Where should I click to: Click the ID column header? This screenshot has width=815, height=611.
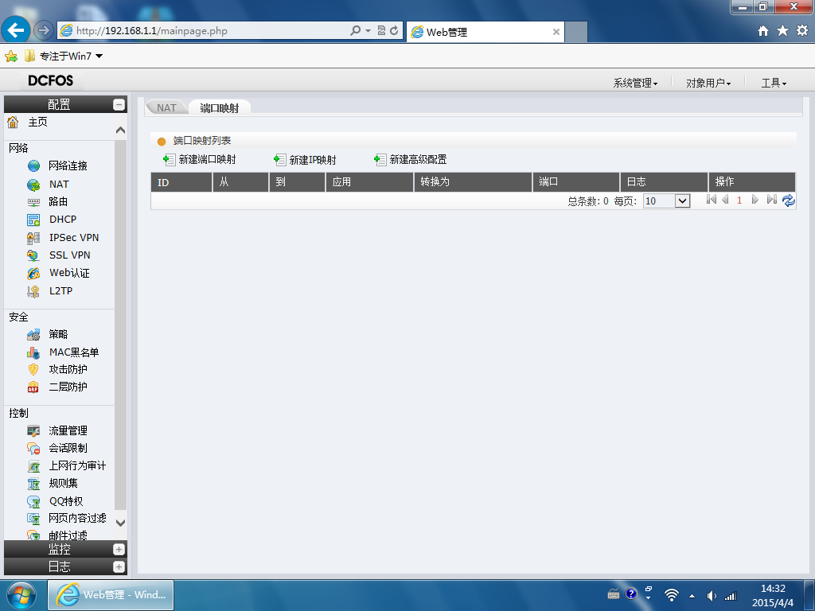(181, 182)
